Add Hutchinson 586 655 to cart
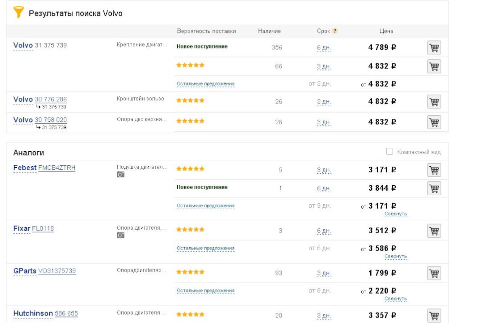Image resolution: width=479 pixels, height=323 pixels. click(434, 316)
